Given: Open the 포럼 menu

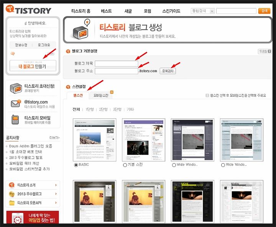Looking at the screenshot, I should (148, 11).
